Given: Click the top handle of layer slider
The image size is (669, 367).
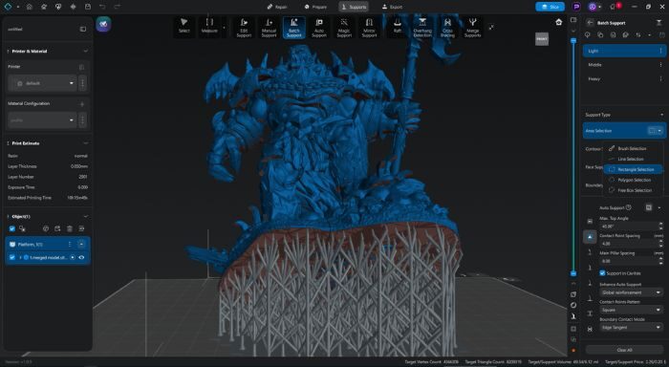Looking at the screenshot, I should click(x=573, y=40).
